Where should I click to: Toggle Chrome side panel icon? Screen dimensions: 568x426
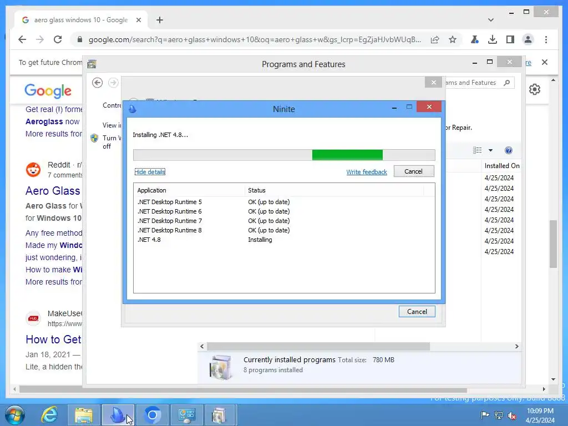pos(510,39)
